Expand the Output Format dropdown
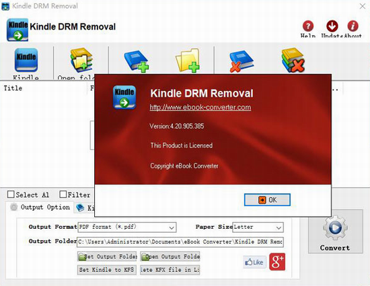 (127, 227)
